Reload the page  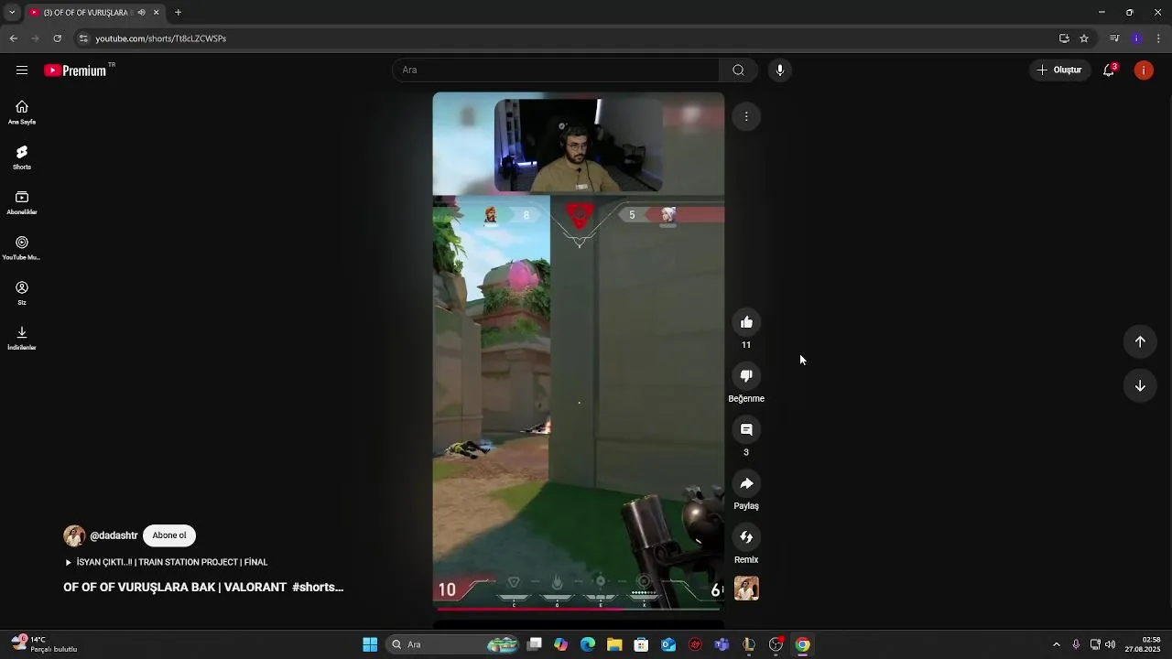57,38
